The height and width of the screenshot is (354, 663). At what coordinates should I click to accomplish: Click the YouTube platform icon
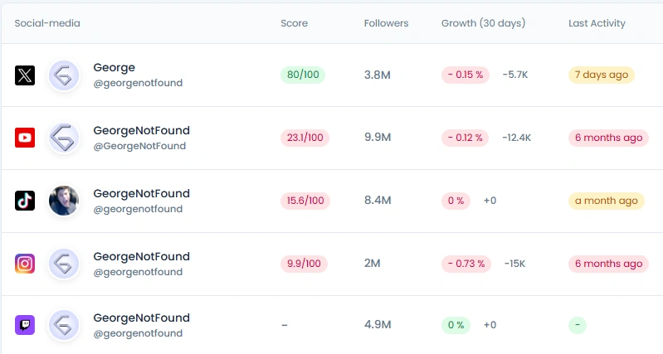[25, 138]
